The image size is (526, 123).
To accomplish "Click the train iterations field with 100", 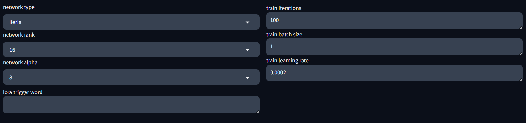I will [394, 21].
